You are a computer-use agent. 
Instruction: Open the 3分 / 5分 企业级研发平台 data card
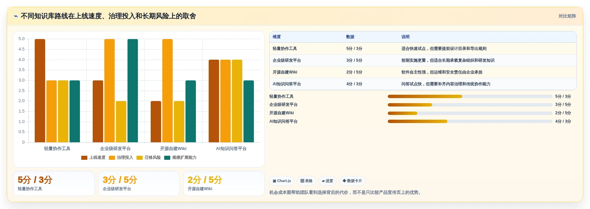(139, 183)
